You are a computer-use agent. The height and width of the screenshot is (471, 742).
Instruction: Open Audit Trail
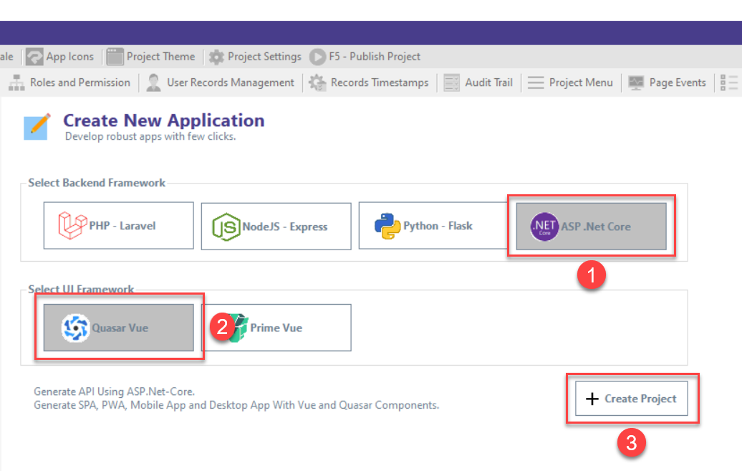(478, 82)
